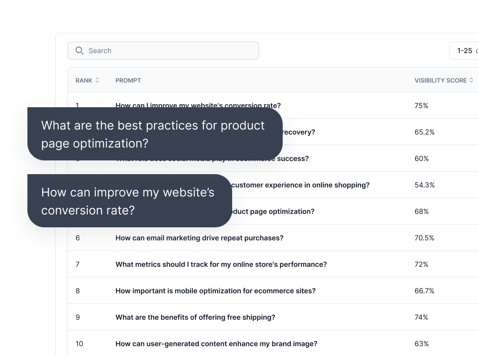Click the VISIBILITY SCORE header label

[x=440, y=81]
